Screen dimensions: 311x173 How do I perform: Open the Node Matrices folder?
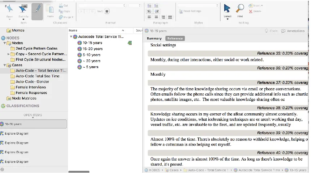[x=21, y=98]
